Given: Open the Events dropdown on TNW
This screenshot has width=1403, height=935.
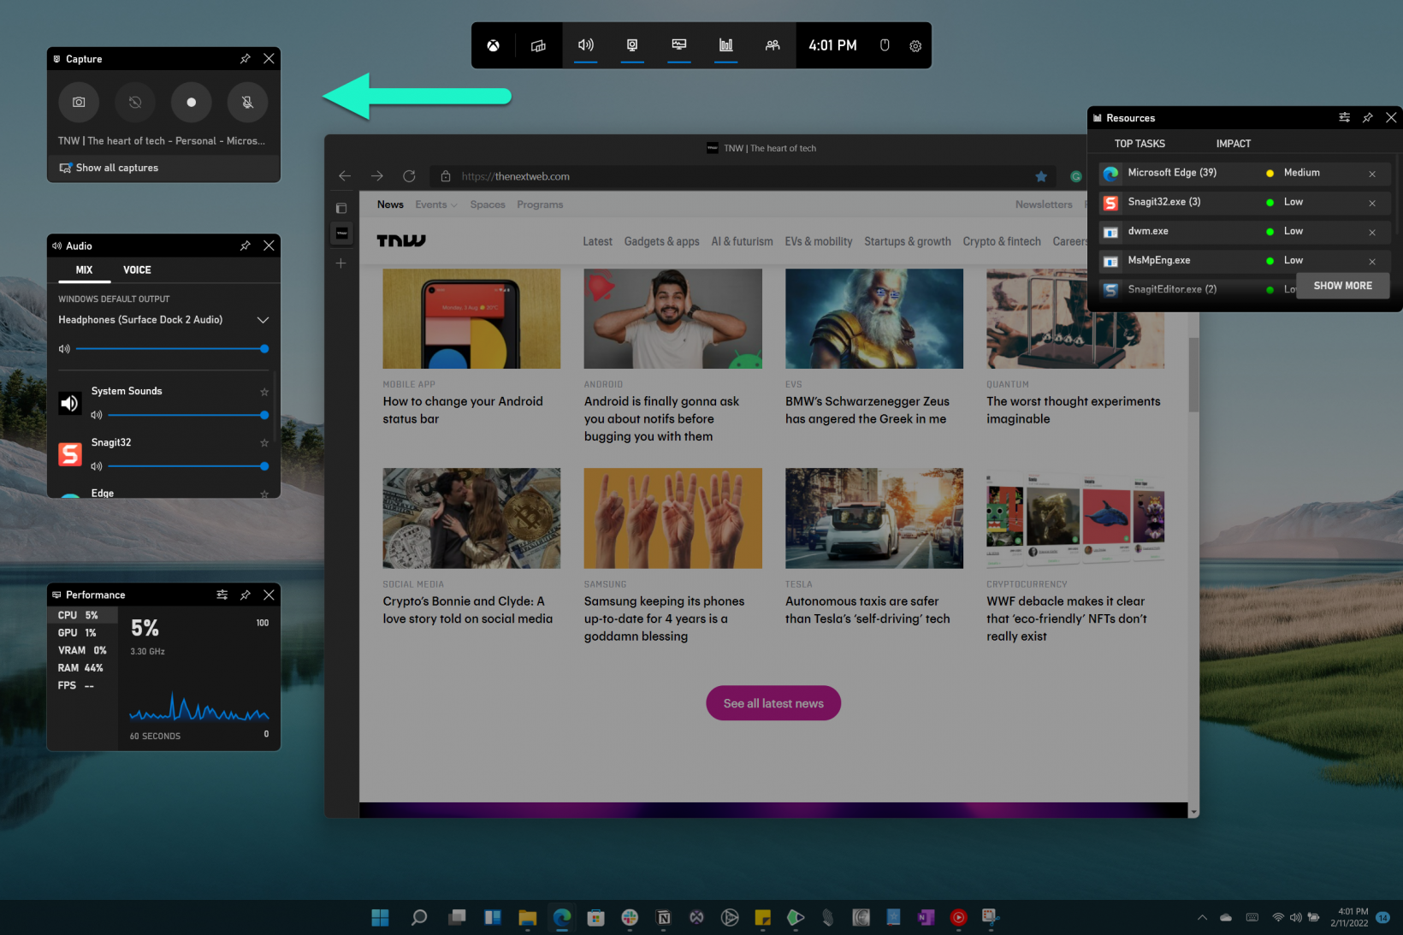Looking at the screenshot, I should click(436, 204).
